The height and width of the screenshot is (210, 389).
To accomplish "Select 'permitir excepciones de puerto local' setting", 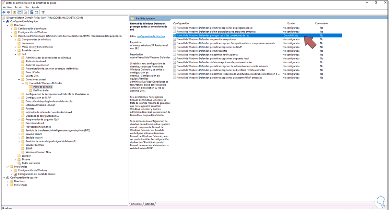I will point(213,58).
